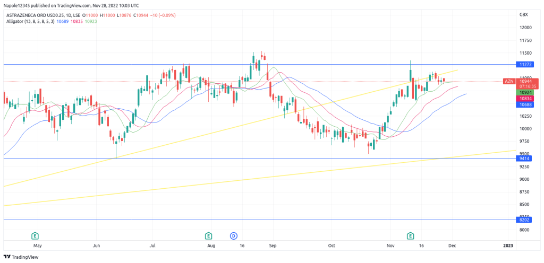This screenshot has width=544, height=263.
Task: Click the AZN symbol tag on price axis
Action: (508, 81)
